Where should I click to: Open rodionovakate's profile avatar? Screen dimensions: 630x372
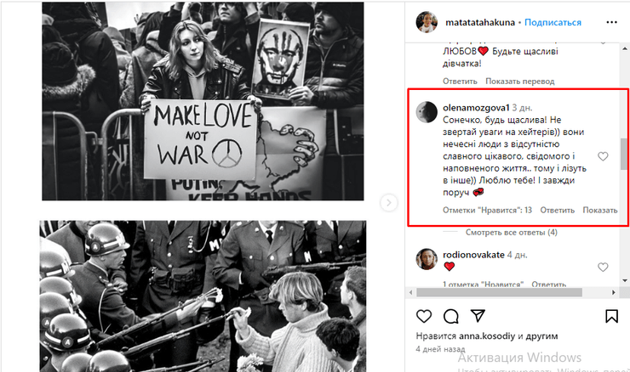(x=427, y=258)
